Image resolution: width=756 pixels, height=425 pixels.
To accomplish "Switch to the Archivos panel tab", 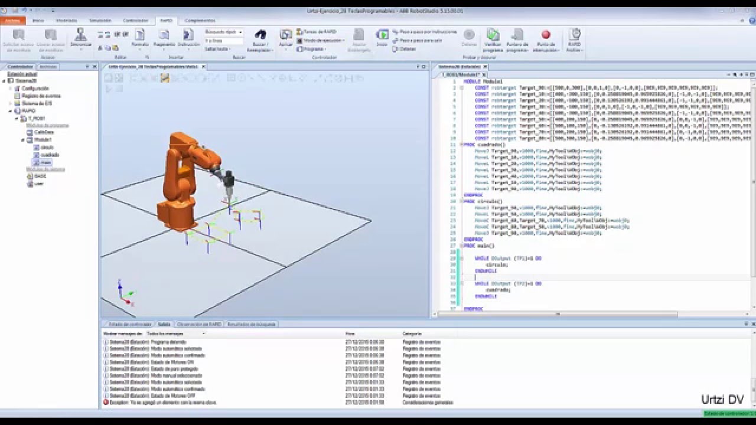I will click(x=48, y=67).
